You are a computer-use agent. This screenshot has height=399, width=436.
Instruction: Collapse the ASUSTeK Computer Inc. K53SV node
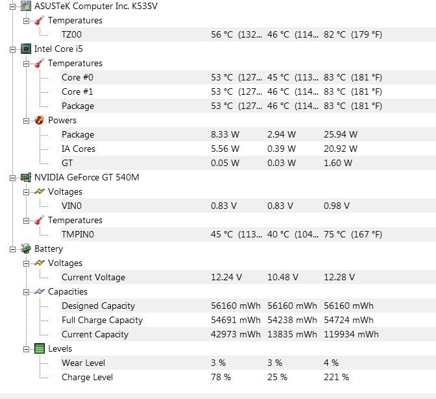(x=12, y=6)
